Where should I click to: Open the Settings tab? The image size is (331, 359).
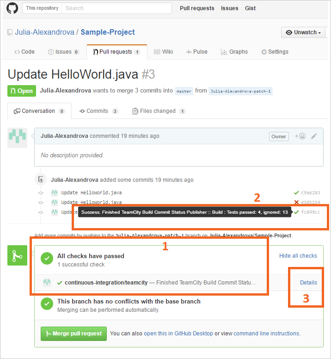pos(275,52)
